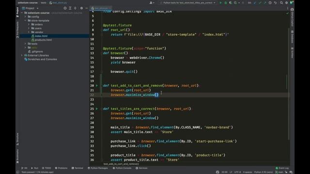
Task: Open the Event Log
Action: click(x=282, y=168)
